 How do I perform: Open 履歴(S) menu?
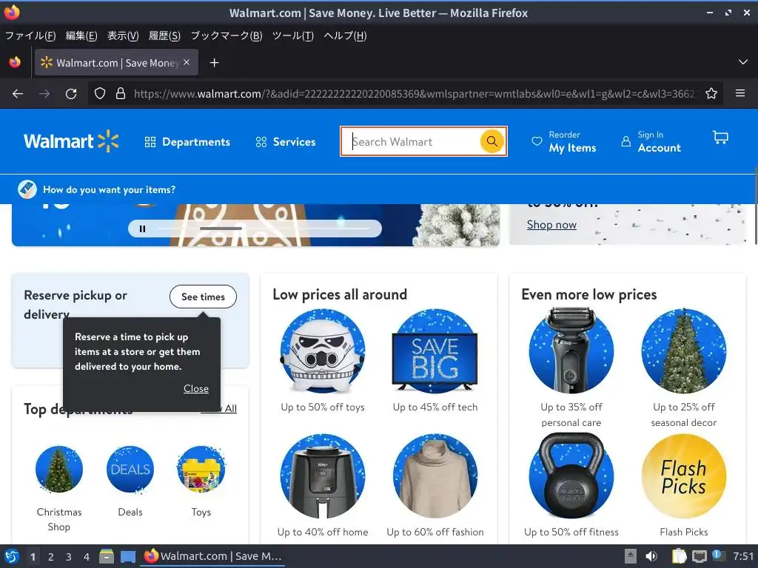click(164, 35)
